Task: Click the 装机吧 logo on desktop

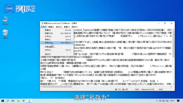Action: tap(20, 9)
